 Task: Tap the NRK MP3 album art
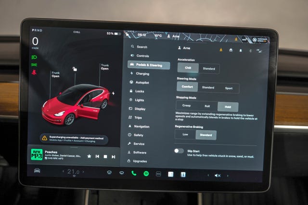(x=37, y=155)
